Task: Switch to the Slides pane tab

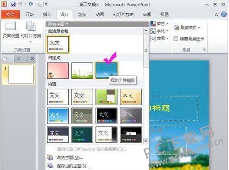Action: tap(5, 58)
